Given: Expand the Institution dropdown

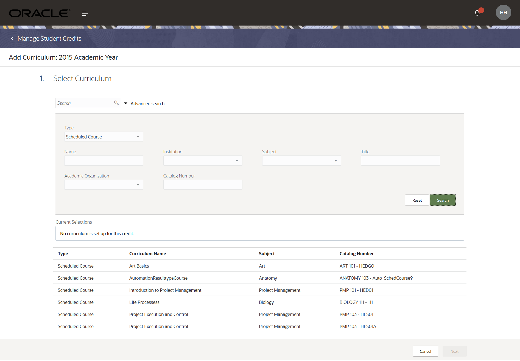Looking at the screenshot, I should [203, 161].
